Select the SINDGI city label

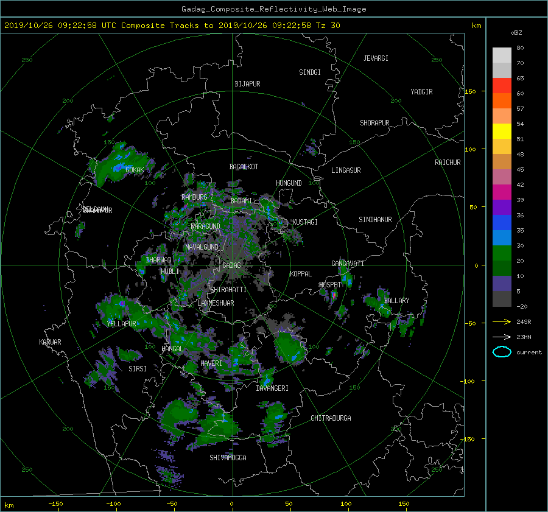tap(310, 72)
